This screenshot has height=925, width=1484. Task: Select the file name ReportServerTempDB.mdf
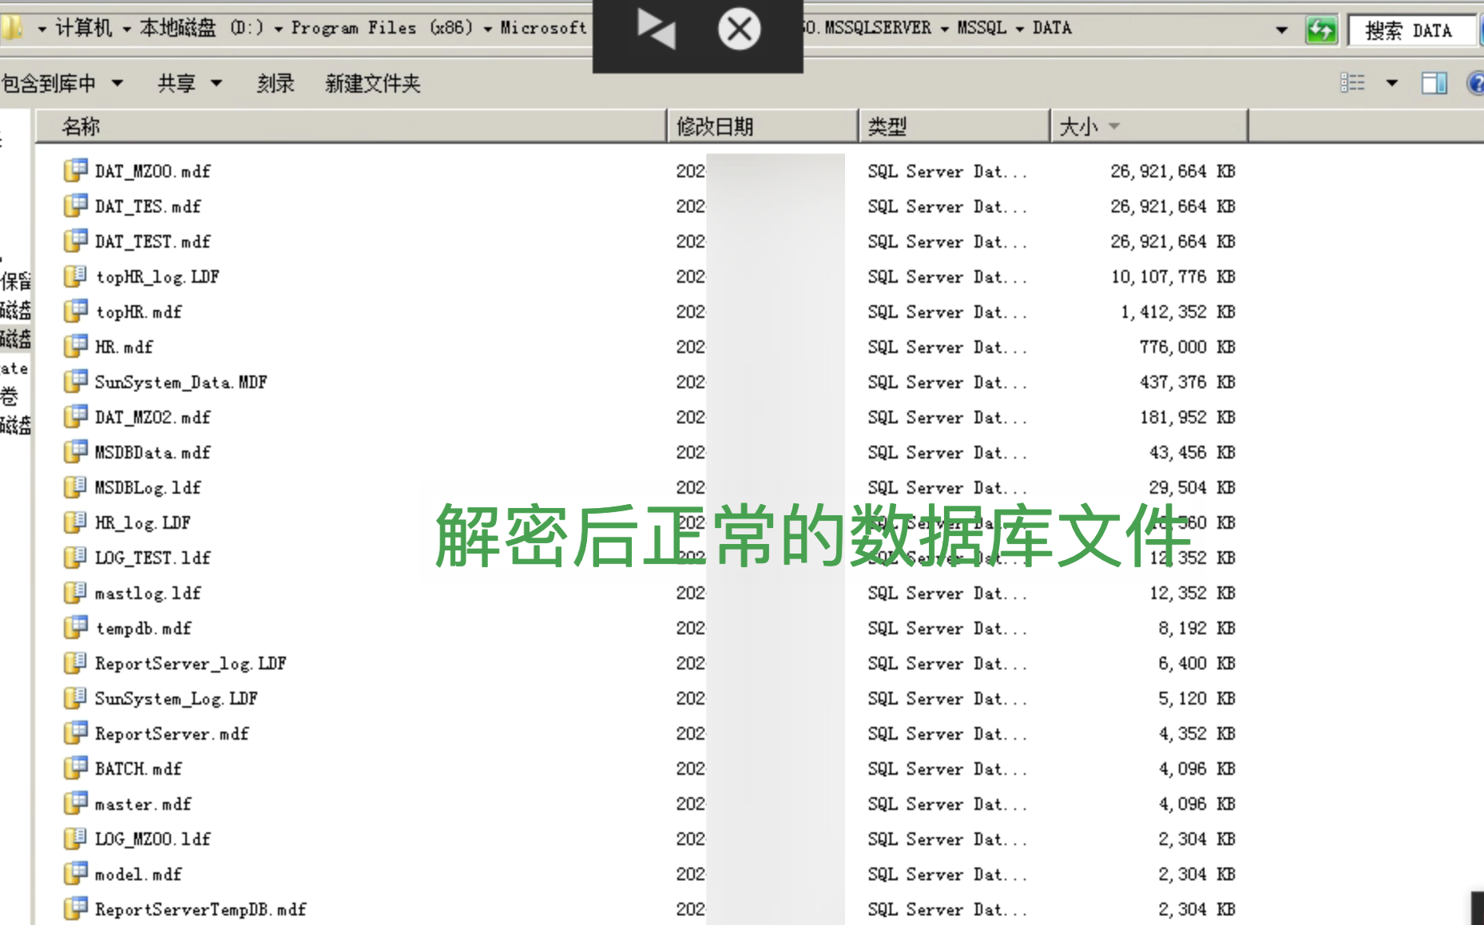(x=200, y=909)
